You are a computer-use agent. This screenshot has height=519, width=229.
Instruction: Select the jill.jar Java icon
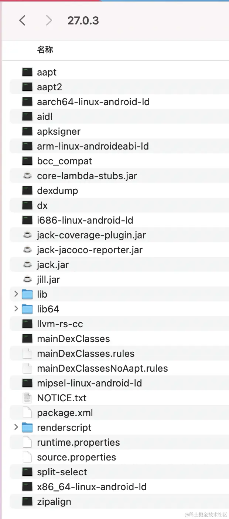(27, 279)
